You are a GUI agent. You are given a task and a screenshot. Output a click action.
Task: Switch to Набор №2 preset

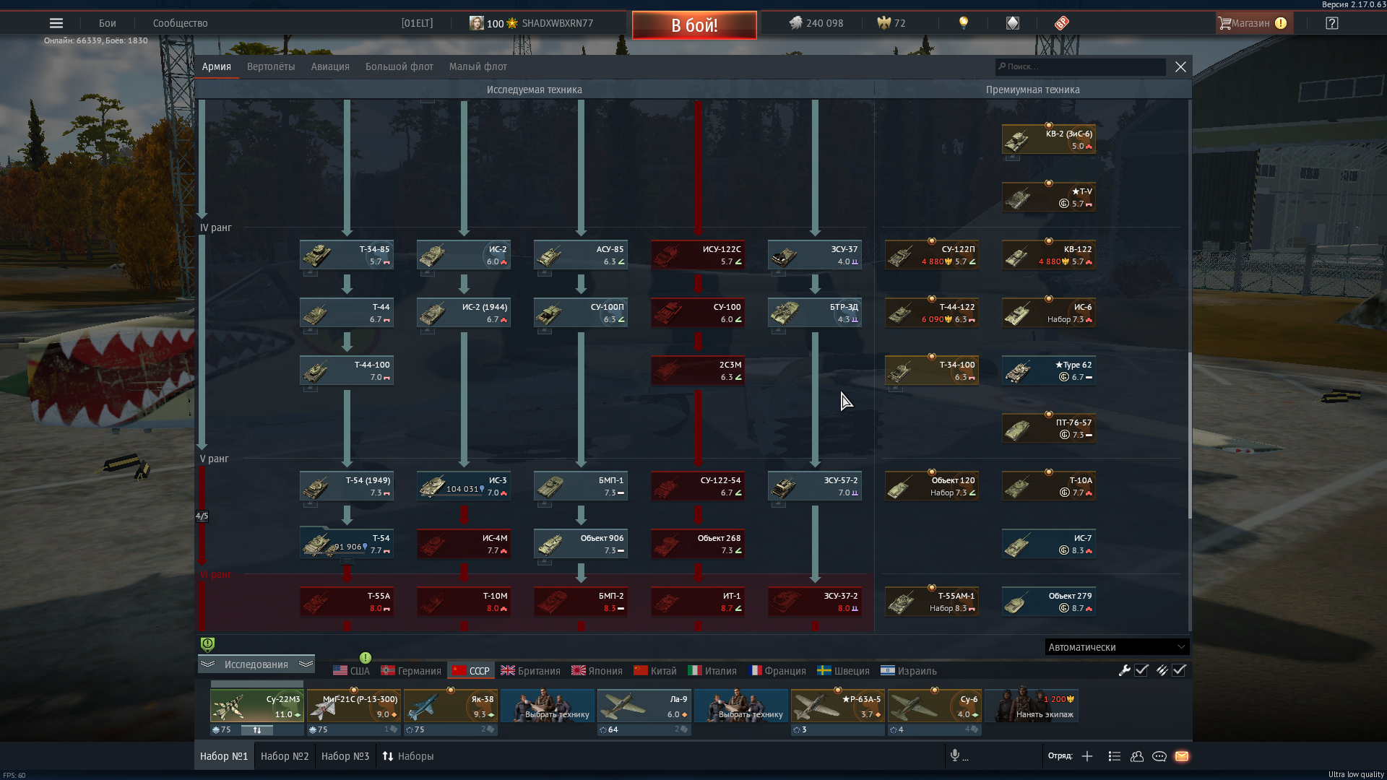tap(285, 756)
